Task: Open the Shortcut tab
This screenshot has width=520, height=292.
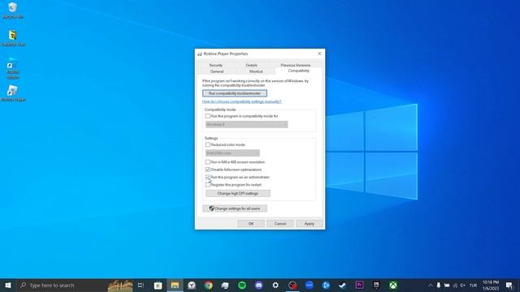Action: pyautogui.click(x=256, y=71)
